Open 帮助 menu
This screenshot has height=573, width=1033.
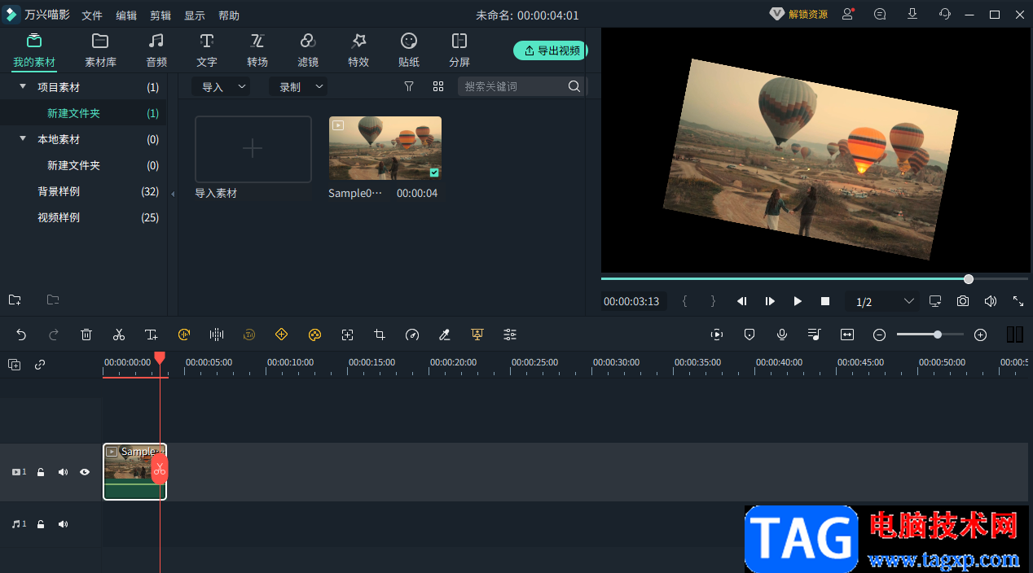[x=229, y=15]
